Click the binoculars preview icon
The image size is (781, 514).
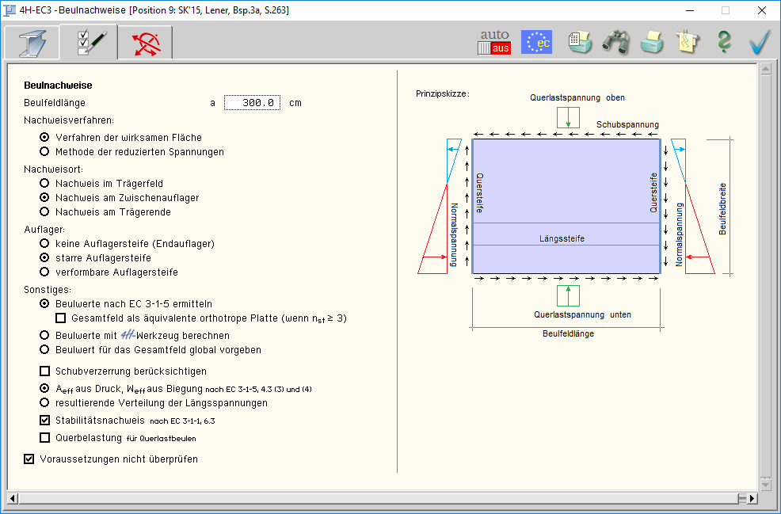pos(615,42)
